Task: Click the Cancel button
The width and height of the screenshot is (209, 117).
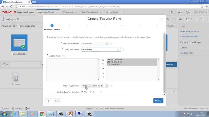Action: pyautogui.click(x=56, y=101)
